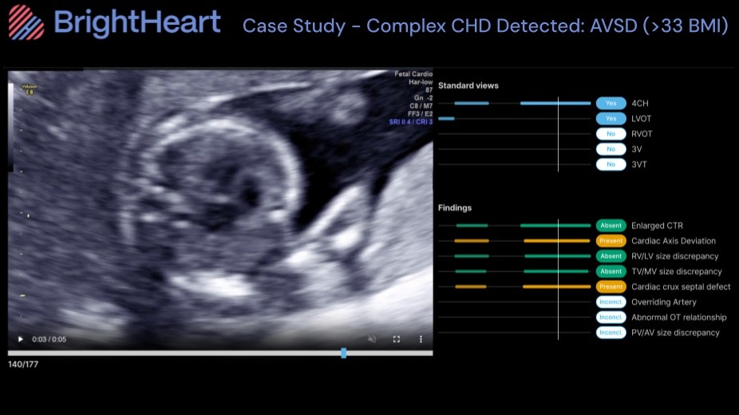Click the PV/AV size discrepancy Inconcl. badge
Viewport: 739px width, 415px height.
coord(611,333)
